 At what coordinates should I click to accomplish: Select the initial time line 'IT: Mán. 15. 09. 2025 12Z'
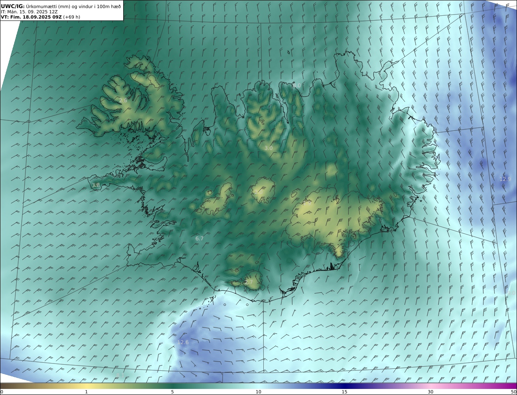(29, 12)
